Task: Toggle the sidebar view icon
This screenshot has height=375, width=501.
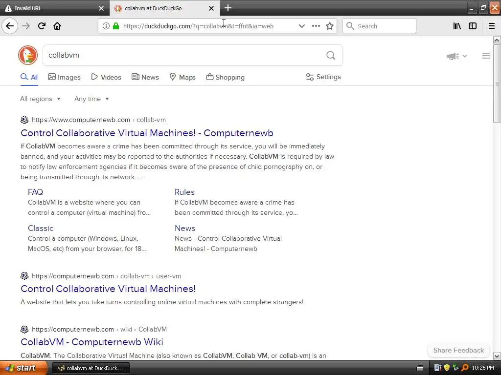Action: (473, 26)
